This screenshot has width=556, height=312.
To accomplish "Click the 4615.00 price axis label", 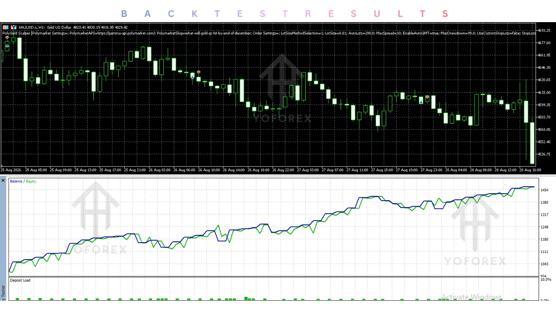I will [x=545, y=92].
